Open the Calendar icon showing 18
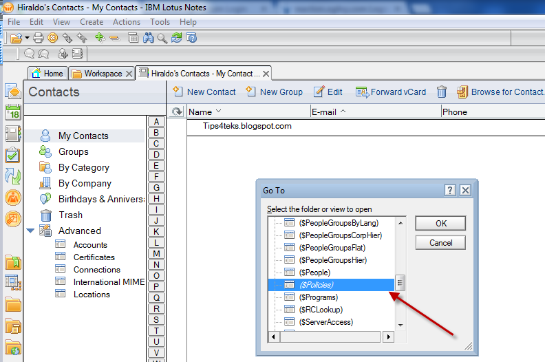The width and height of the screenshot is (545, 362). (x=13, y=112)
